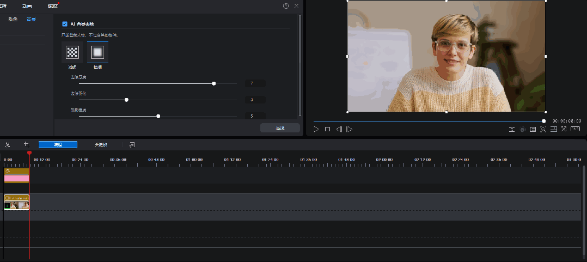Click the 00:24:00 mark on timeline ruler

80,160
